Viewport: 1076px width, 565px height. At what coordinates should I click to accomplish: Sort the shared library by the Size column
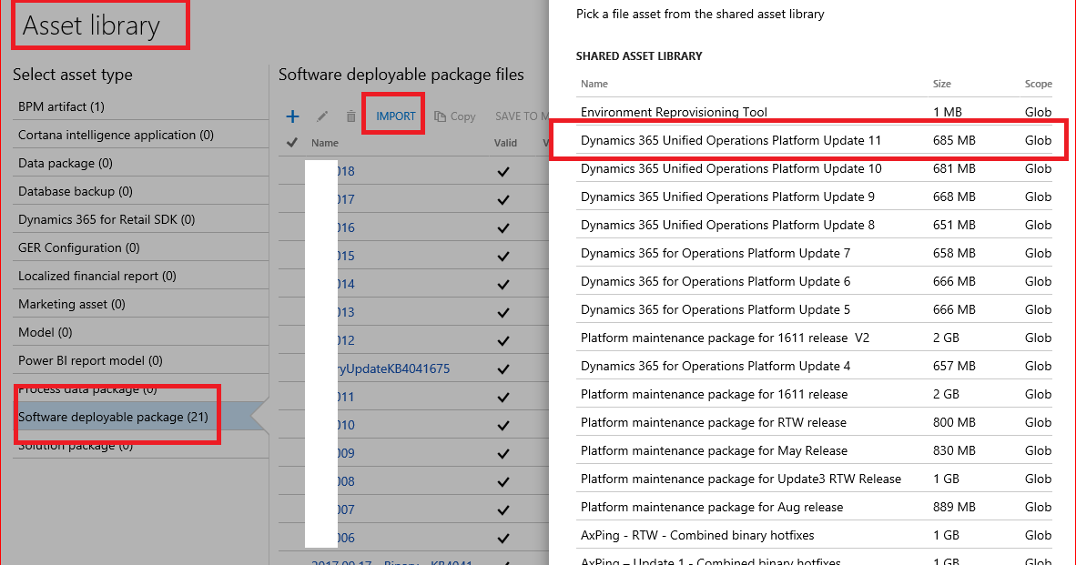[x=941, y=84]
